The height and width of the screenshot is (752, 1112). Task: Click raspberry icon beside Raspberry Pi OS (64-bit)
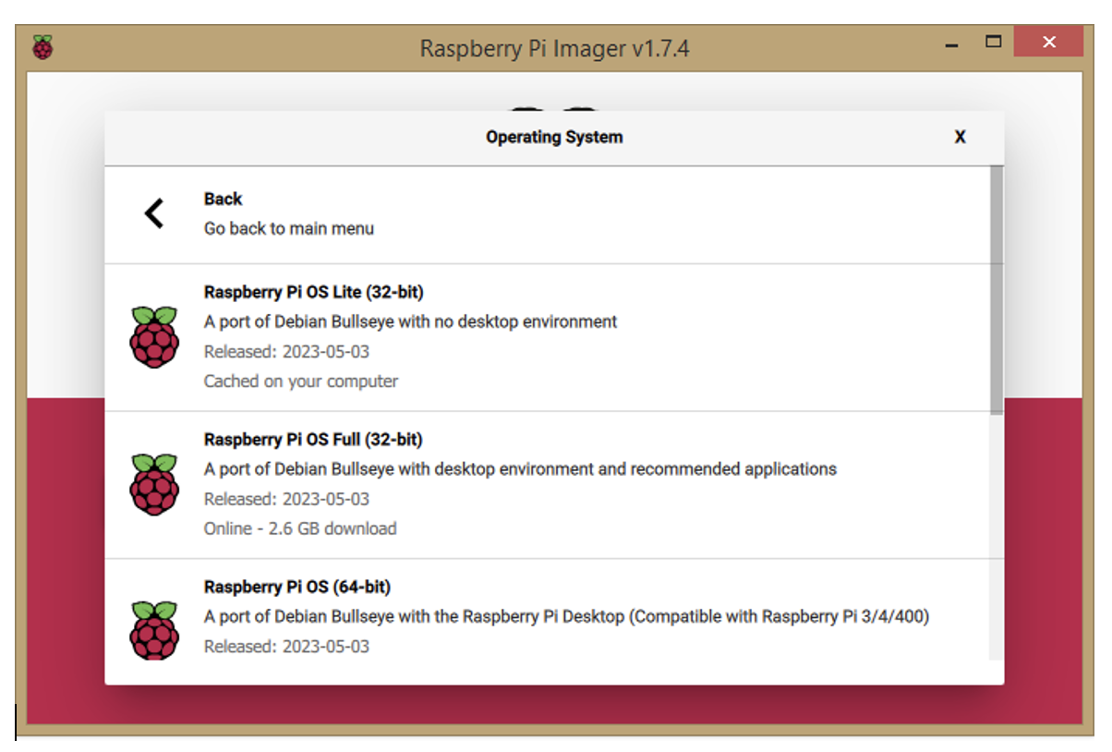tap(154, 630)
